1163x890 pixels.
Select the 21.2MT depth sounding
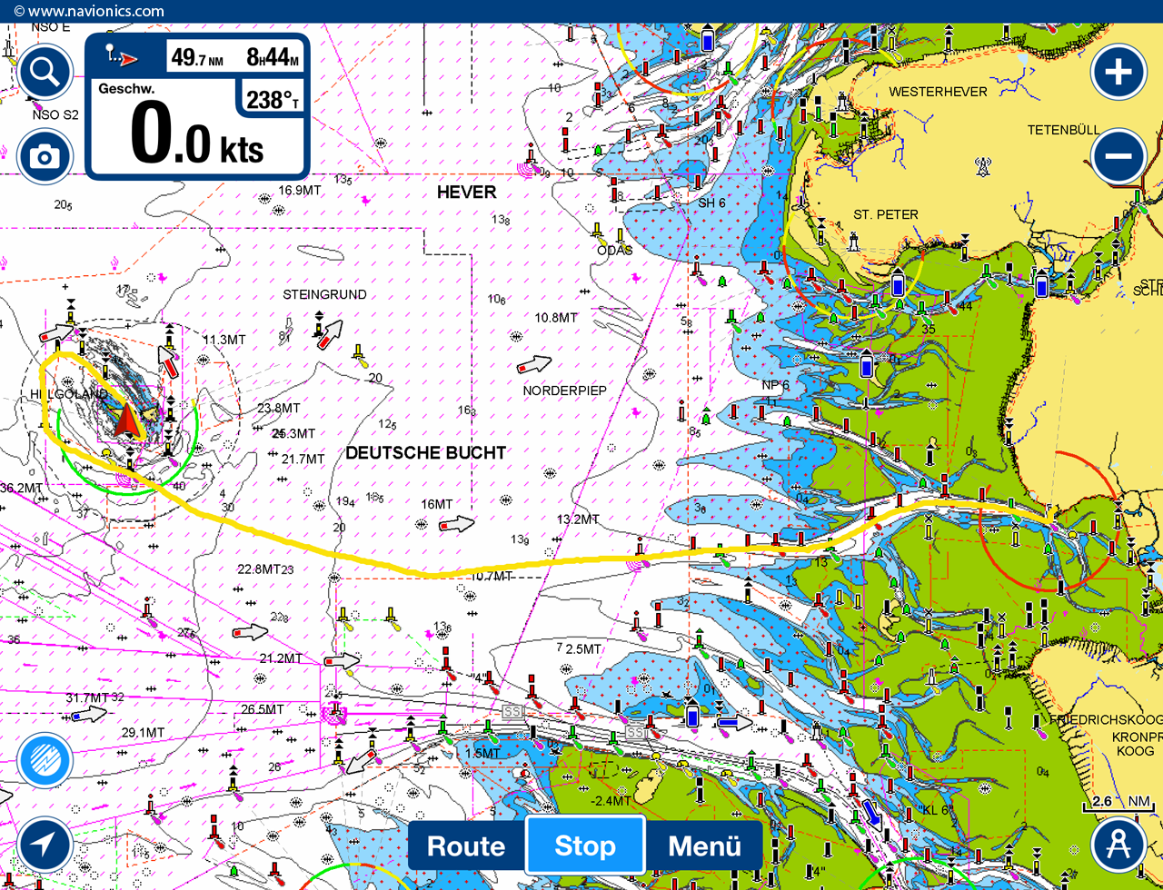pyautogui.click(x=281, y=658)
